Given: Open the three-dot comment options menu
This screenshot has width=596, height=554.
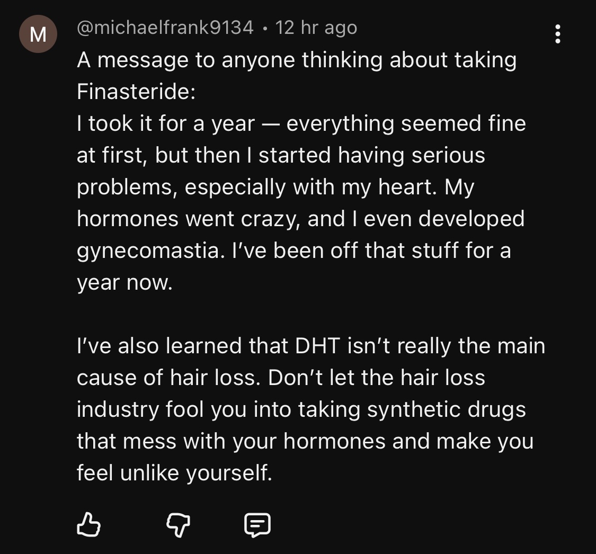Looking at the screenshot, I should point(557,34).
